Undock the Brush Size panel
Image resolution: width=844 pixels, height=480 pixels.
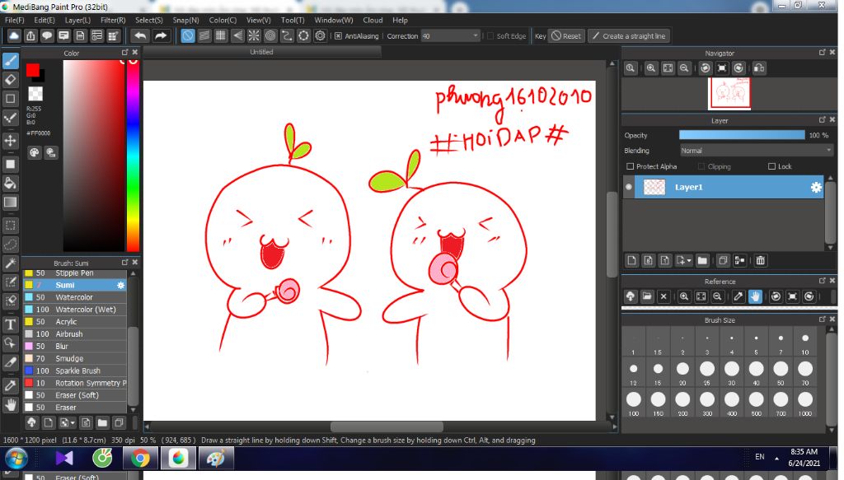822,319
